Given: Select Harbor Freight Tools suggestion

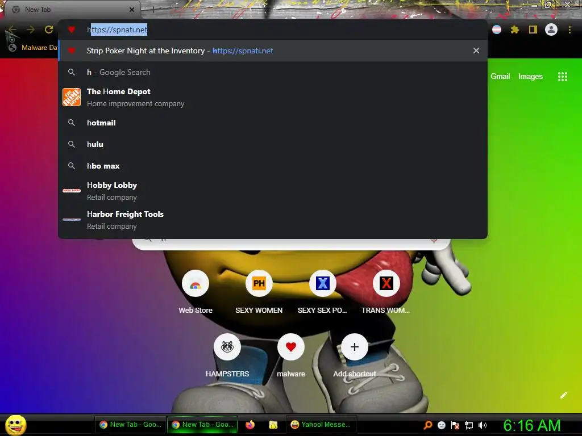Looking at the screenshot, I should (x=273, y=220).
